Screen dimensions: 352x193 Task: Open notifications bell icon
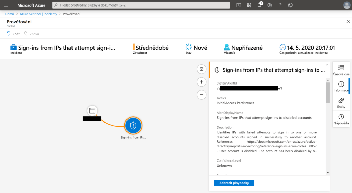(260, 5)
